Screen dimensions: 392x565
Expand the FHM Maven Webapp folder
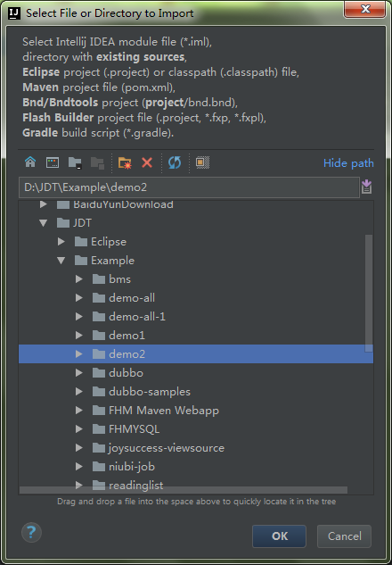pos(79,410)
